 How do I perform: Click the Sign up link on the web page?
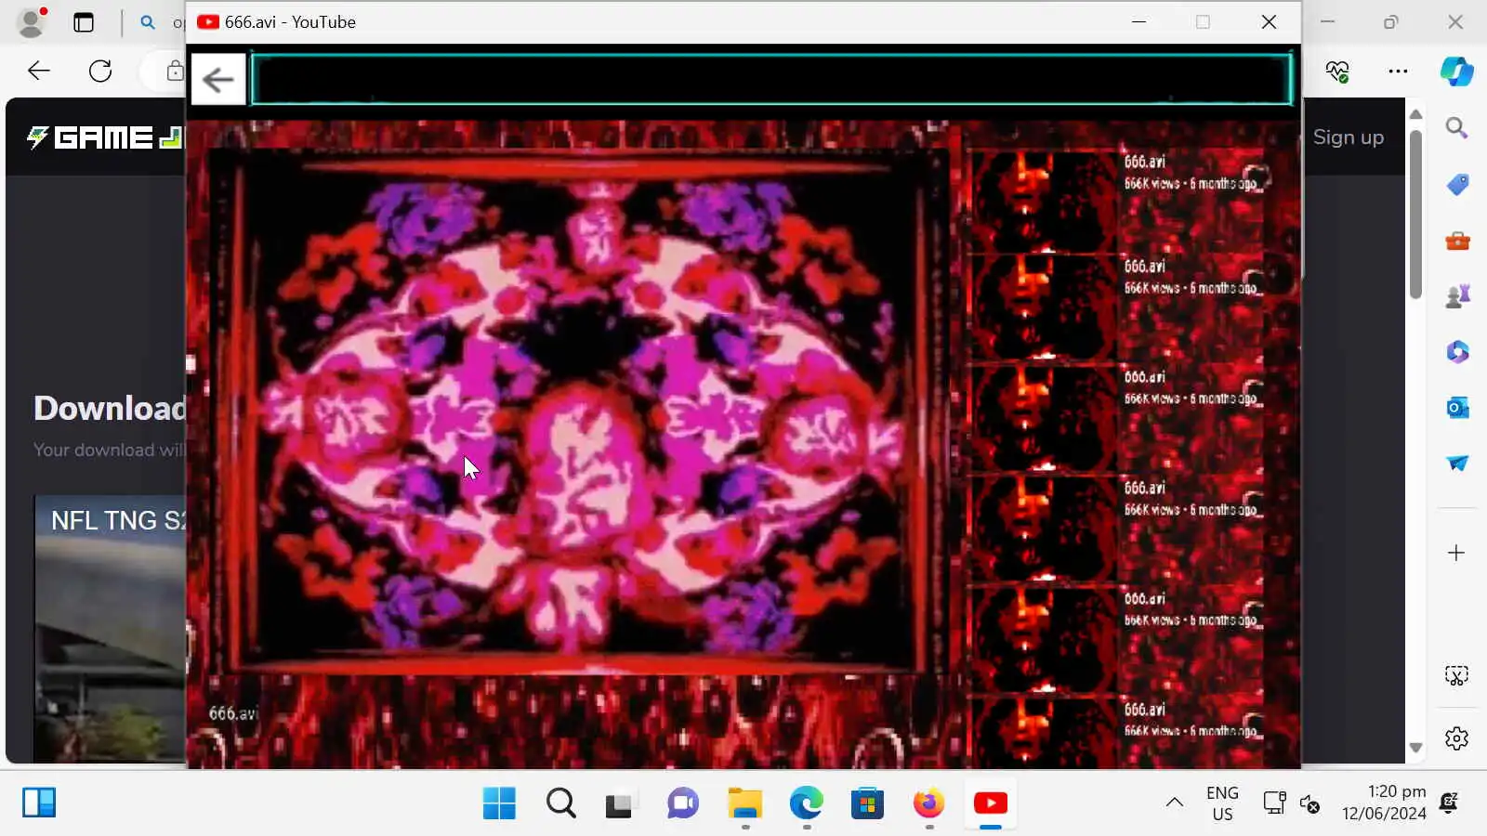point(1349,137)
